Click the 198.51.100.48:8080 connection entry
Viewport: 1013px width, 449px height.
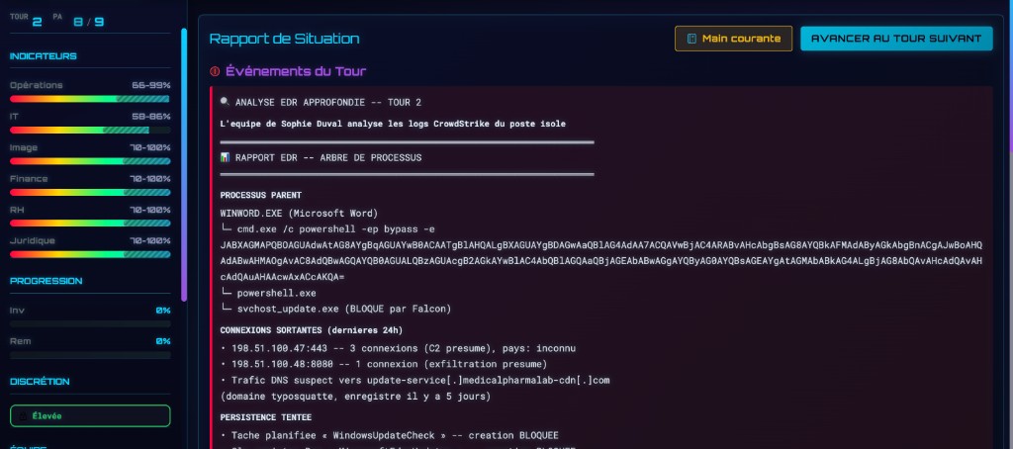[x=384, y=364]
